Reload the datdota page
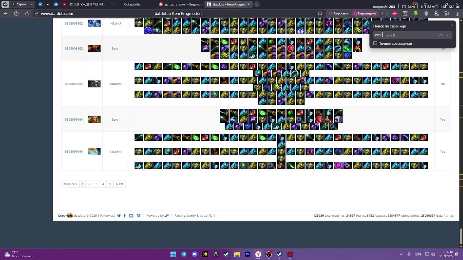The width and height of the screenshot is (463, 260). (27, 13)
